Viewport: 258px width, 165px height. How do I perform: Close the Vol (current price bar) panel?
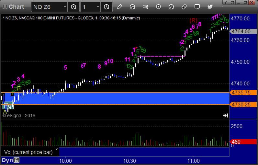tap(57, 149)
